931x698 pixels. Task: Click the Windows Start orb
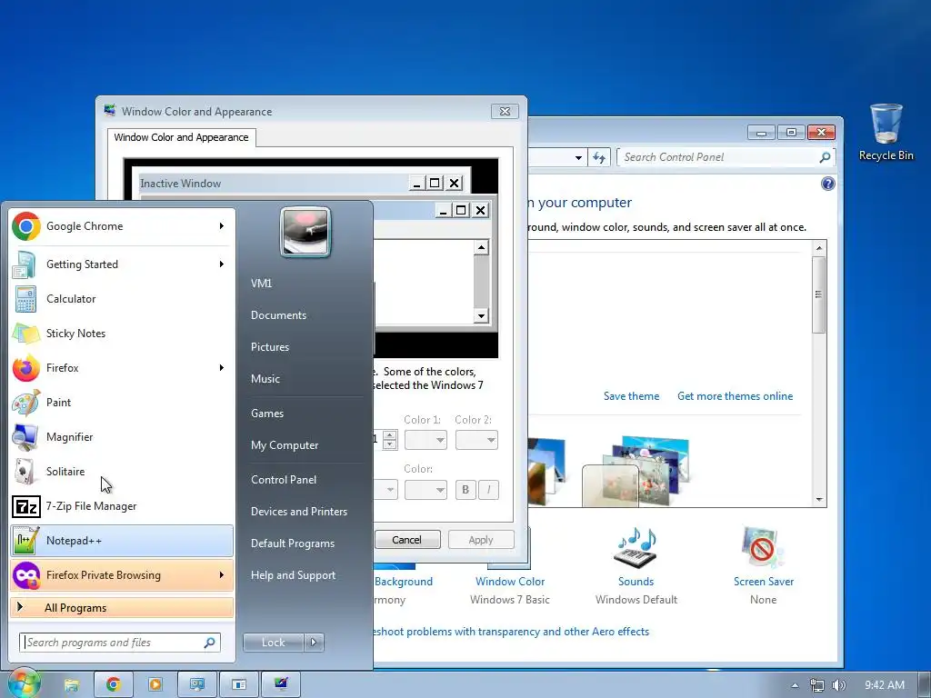pos(23,683)
